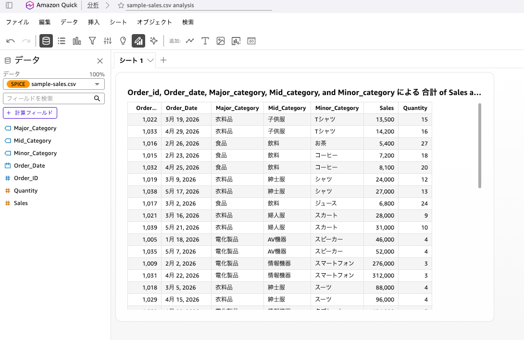
Task: Toggle the highlighted build visual icon
Action: pyautogui.click(x=138, y=41)
